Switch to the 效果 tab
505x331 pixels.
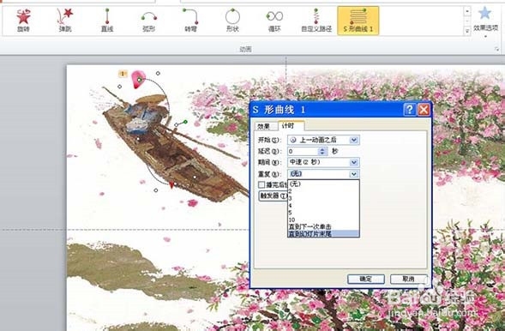coord(264,126)
